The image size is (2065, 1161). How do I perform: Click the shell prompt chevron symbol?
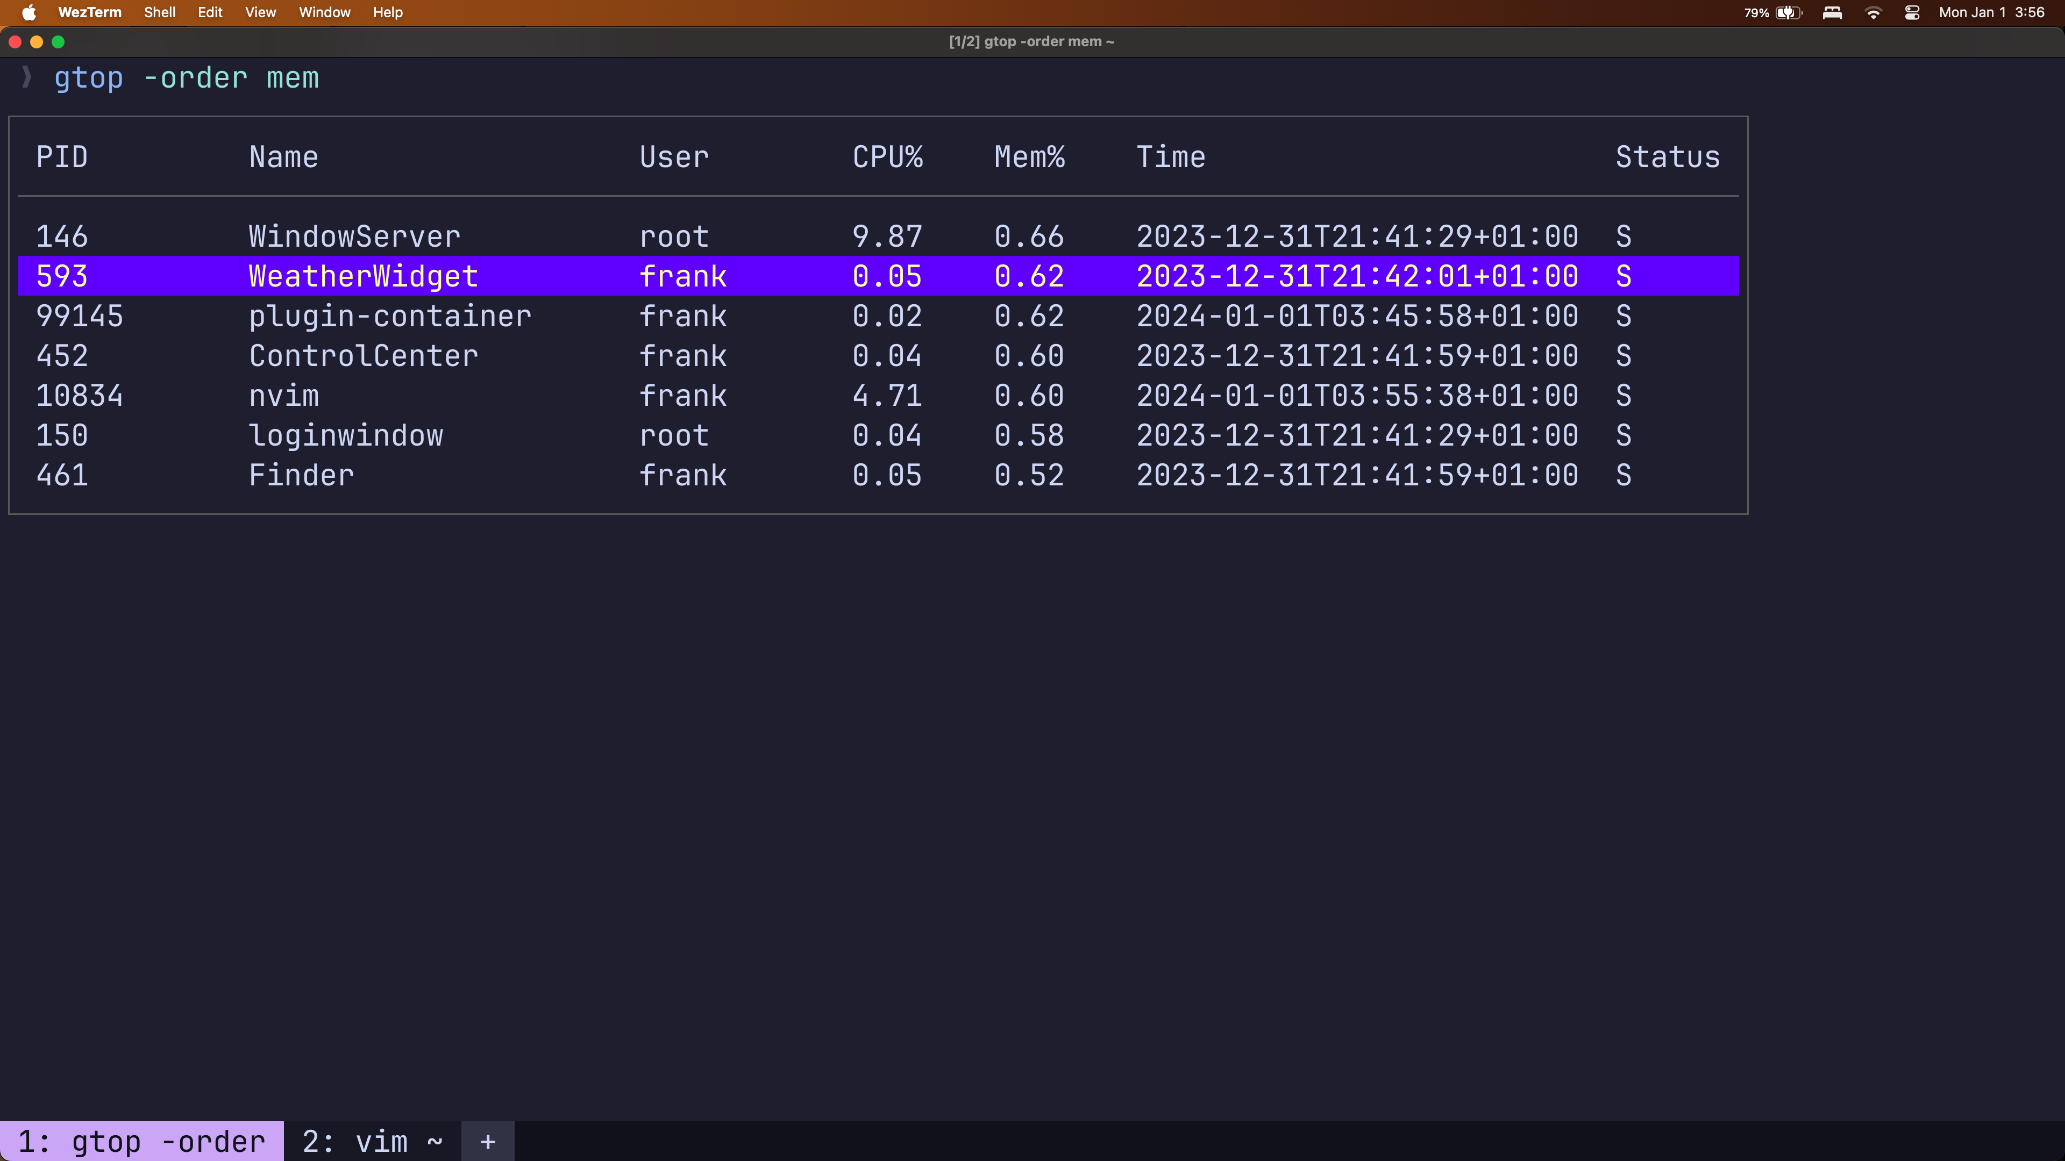[x=26, y=77]
